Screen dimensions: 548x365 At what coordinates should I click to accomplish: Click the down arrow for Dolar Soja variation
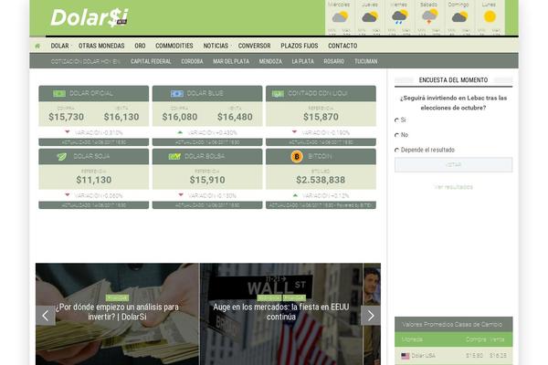(68, 195)
